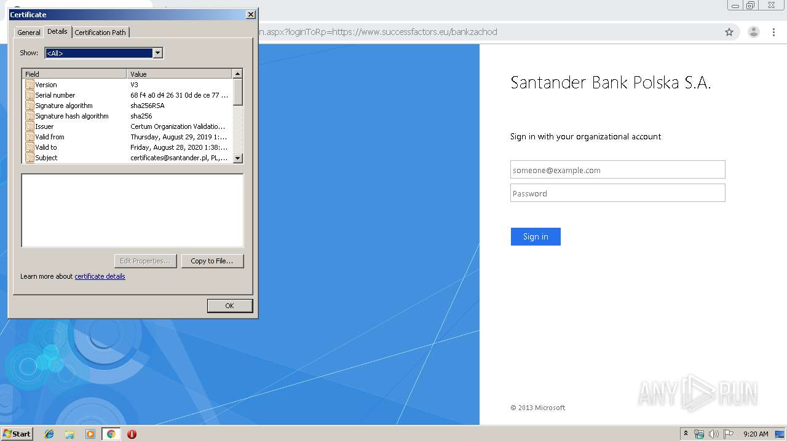Viewport: 787px width, 442px height.
Task: Open the Start menu
Action: coord(17,434)
